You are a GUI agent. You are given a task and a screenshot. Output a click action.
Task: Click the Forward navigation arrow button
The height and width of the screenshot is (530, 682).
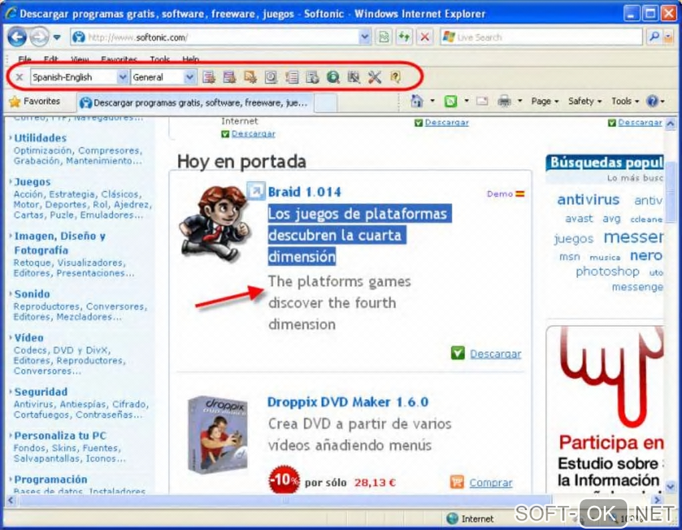39,37
